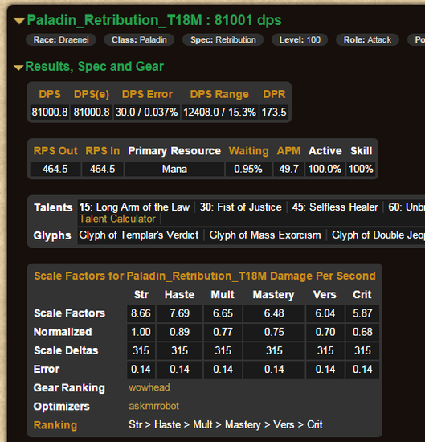The width and height of the screenshot is (425, 442).
Task: Click the DPR column header
Action: [274, 94]
